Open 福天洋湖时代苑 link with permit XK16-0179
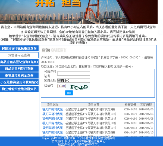This screenshot has width=163, height=146. pyautogui.click(x=52, y=114)
